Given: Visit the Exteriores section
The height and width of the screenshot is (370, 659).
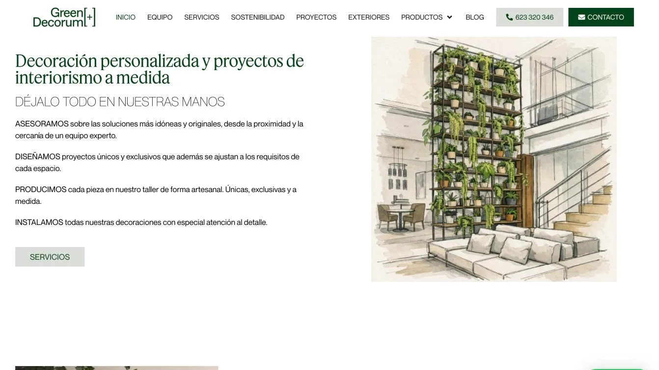Looking at the screenshot, I should point(369,17).
